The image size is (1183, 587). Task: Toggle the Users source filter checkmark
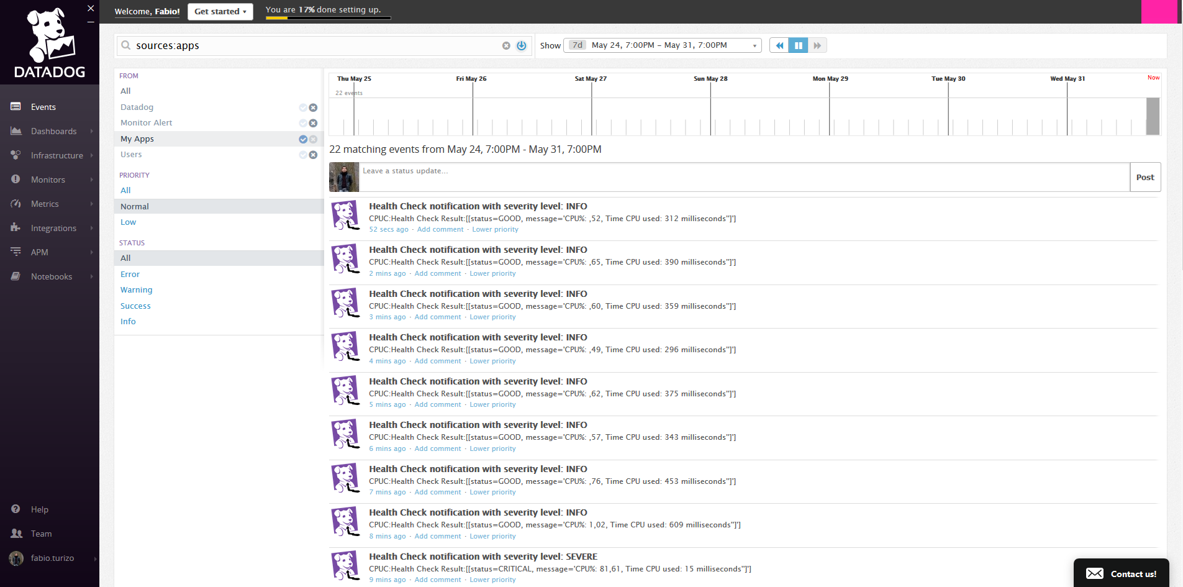pos(303,155)
